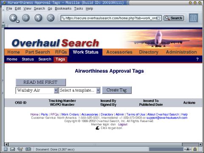Open the View menu
The height and width of the screenshot is (153, 204).
pyautogui.click(x=27, y=8)
